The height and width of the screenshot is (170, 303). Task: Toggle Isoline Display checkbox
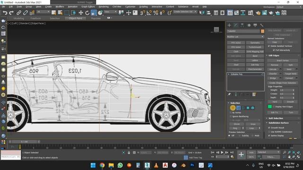click(x=269, y=136)
